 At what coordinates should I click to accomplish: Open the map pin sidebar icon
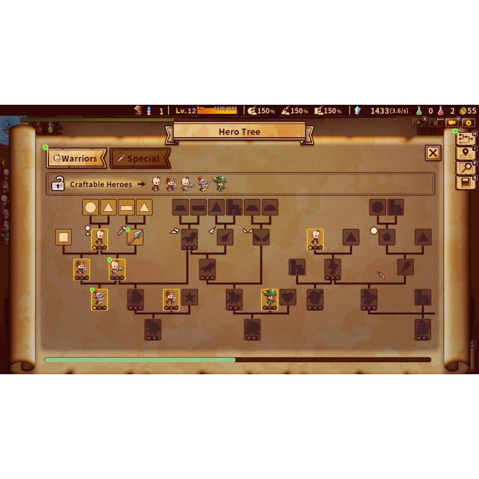coord(465,153)
